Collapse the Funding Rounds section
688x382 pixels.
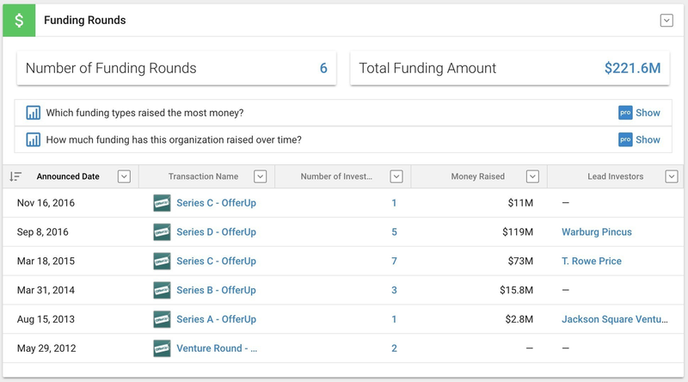666,21
